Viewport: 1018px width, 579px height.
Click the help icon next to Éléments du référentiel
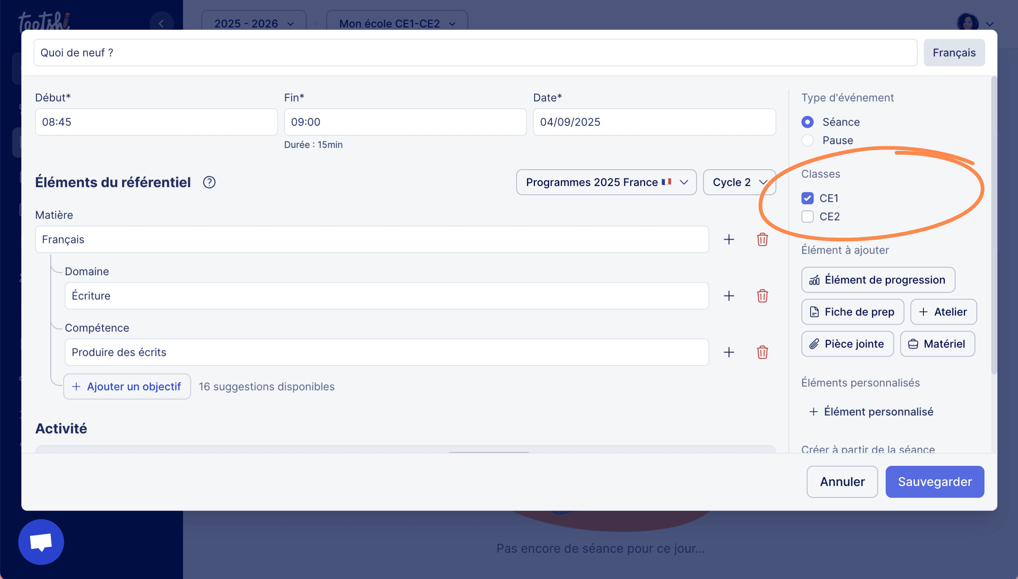click(x=209, y=182)
